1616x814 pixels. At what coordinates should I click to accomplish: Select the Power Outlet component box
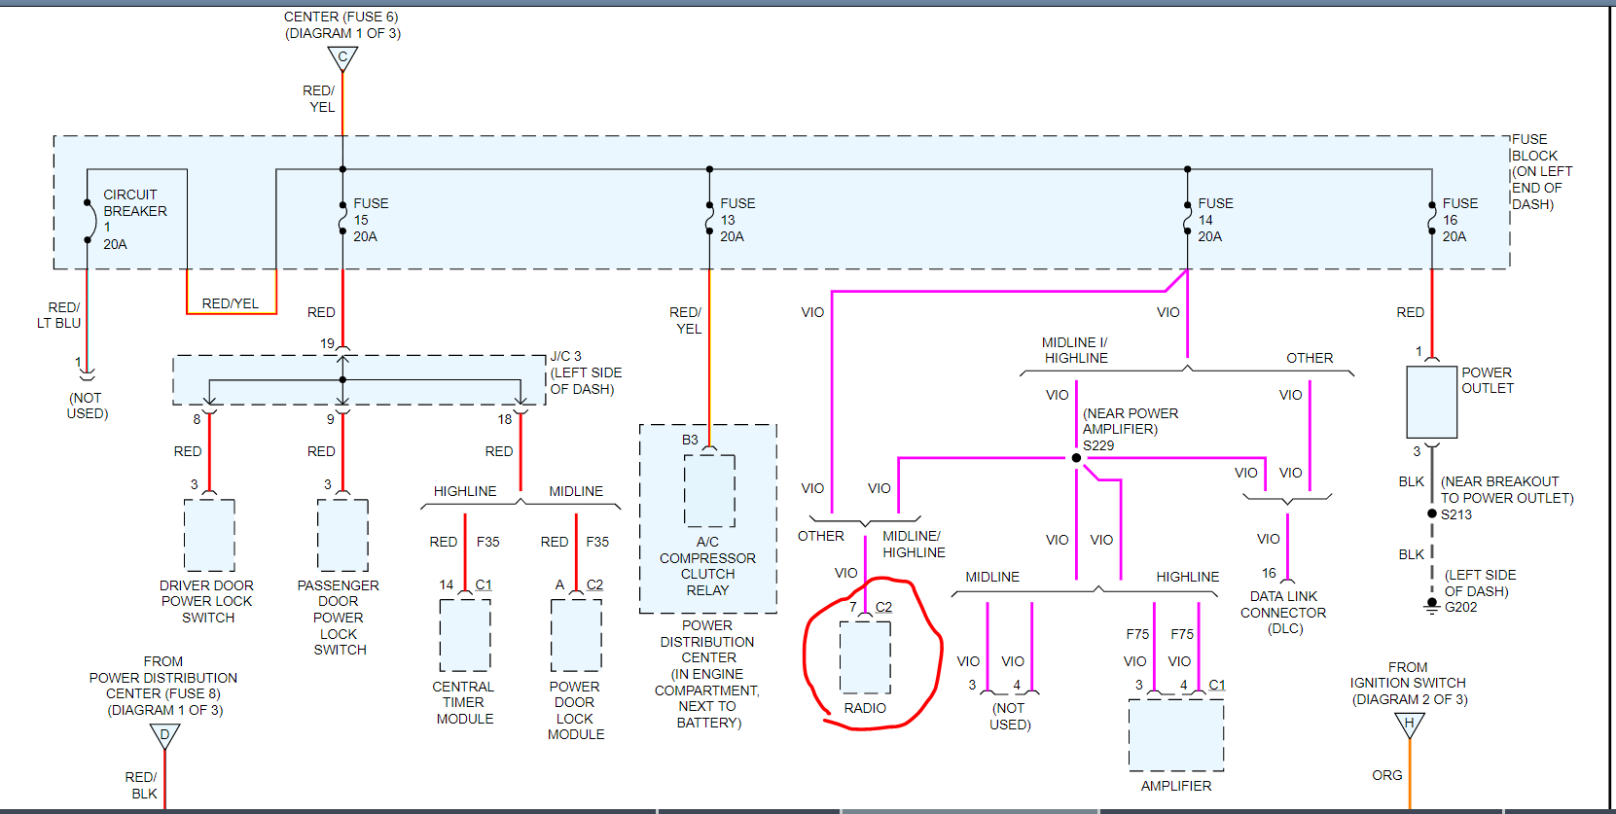(x=1432, y=402)
